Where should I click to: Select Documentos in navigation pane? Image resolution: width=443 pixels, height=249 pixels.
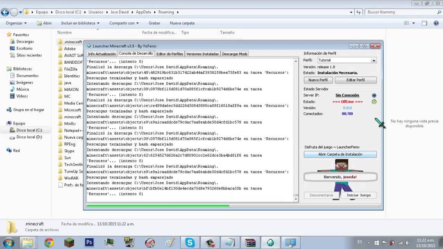click(27, 76)
